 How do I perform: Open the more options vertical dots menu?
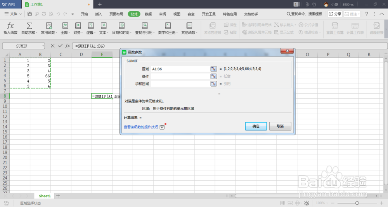tap(374, 14)
